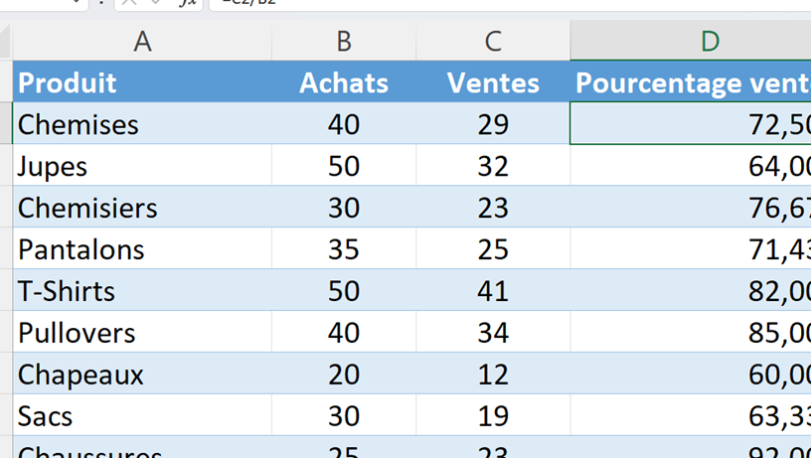Select the highlighted column D header
The height and width of the screenshot is (458, 811).
pos(709,41)
